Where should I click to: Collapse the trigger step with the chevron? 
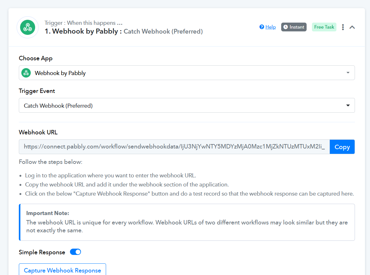(352, 27)
